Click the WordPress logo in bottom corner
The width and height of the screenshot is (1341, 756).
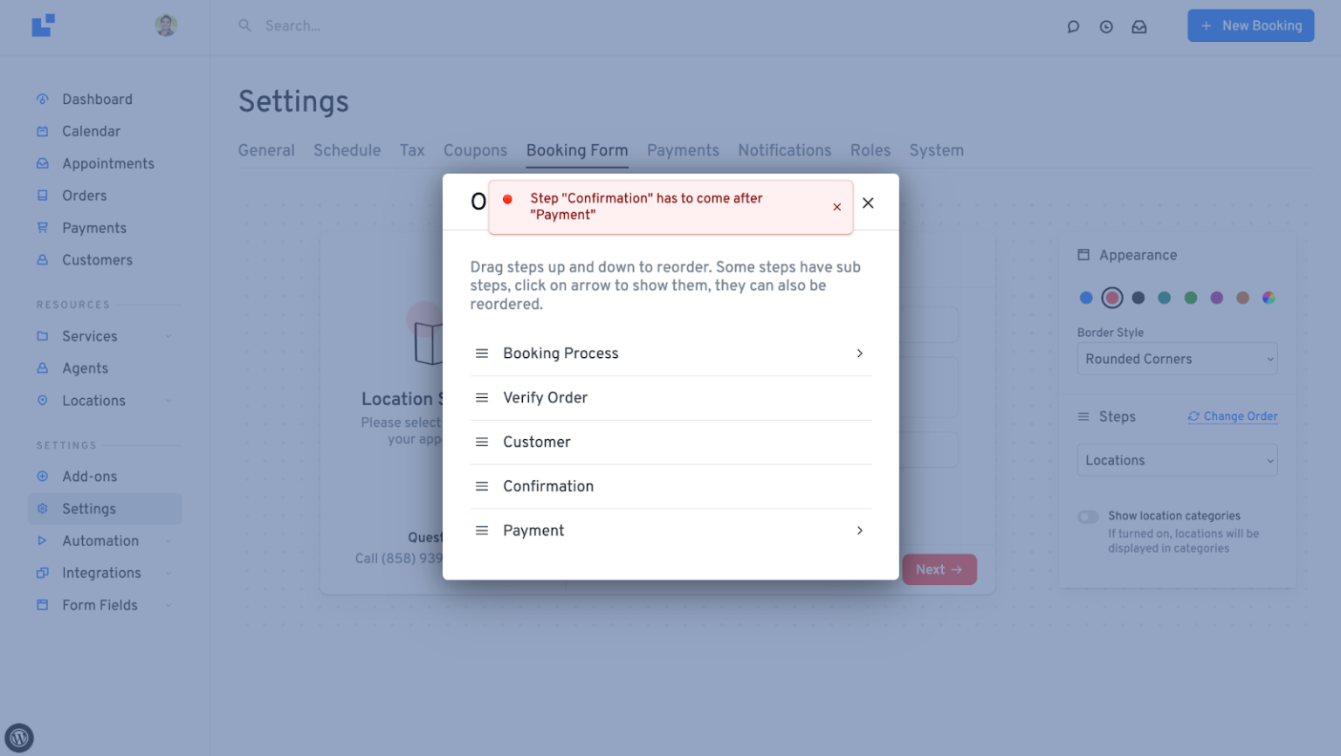click(x=18, y=738)
